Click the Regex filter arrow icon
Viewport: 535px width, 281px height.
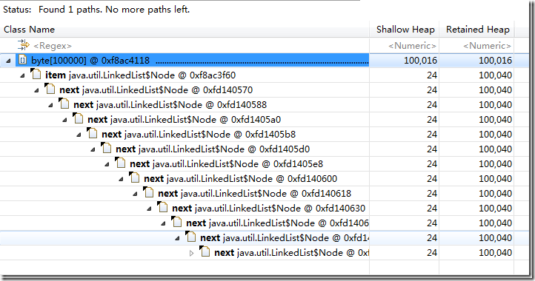24,44
